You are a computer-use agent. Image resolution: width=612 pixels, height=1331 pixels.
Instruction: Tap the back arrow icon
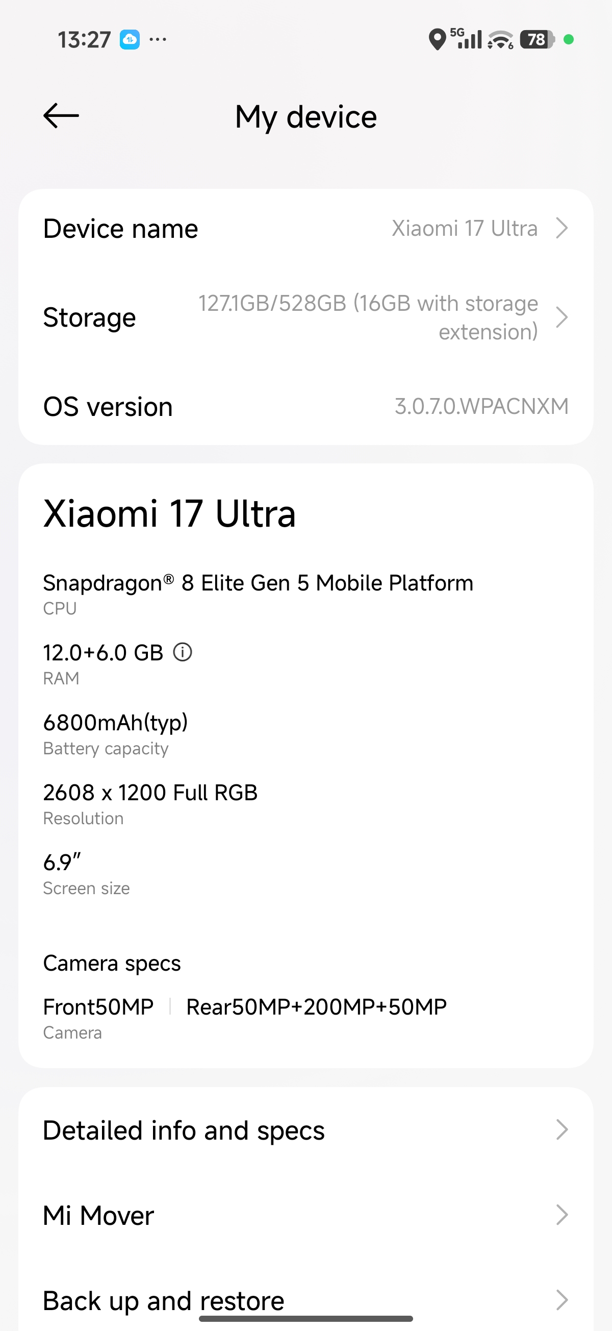[62, 115]
